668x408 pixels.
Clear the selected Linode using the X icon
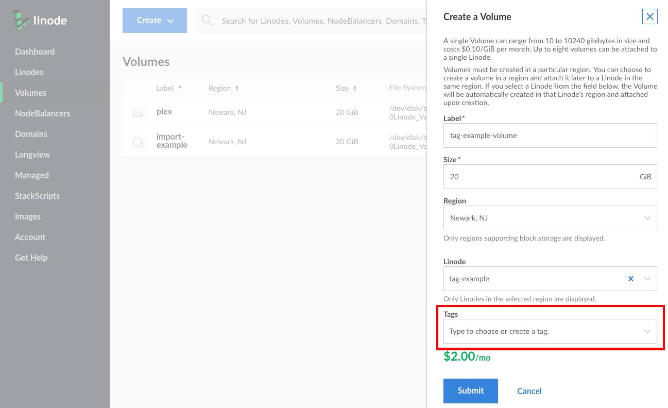pyautogui.click(x=630, y=279)
